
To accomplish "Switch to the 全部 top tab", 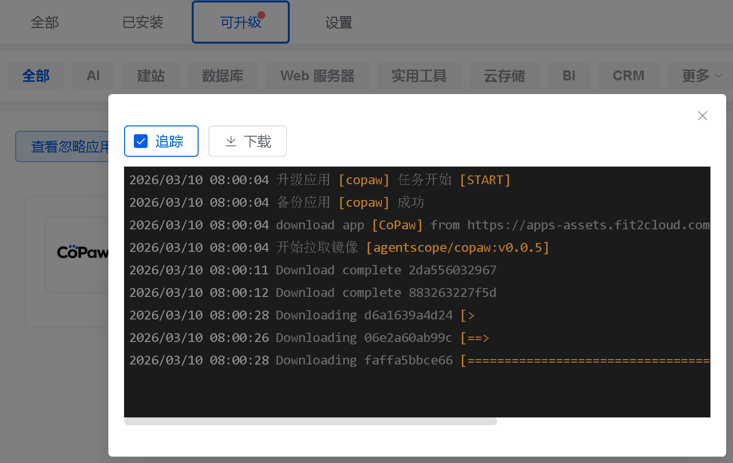I will pos(45,23).
